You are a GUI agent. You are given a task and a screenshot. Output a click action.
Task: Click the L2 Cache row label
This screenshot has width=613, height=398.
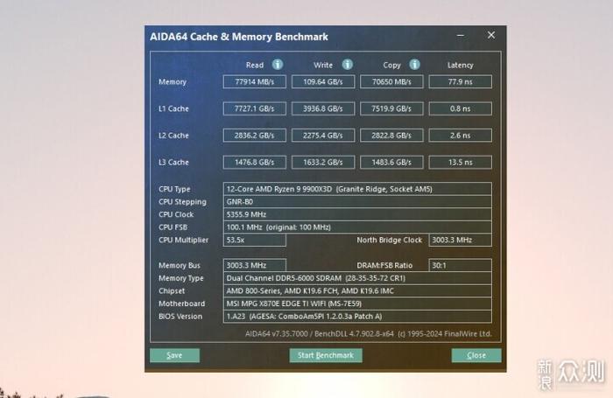click(173, 136)
